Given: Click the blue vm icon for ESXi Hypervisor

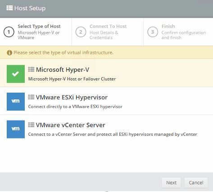Looking at the screenshot, I should (16, 102).
